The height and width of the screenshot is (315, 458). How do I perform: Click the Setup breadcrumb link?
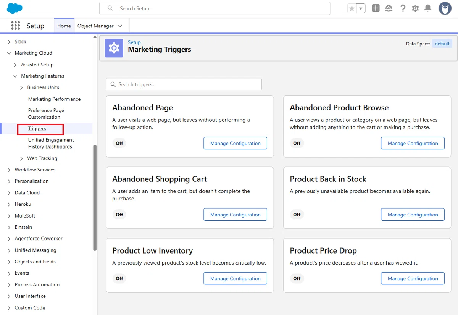click(x=134, y=42)
